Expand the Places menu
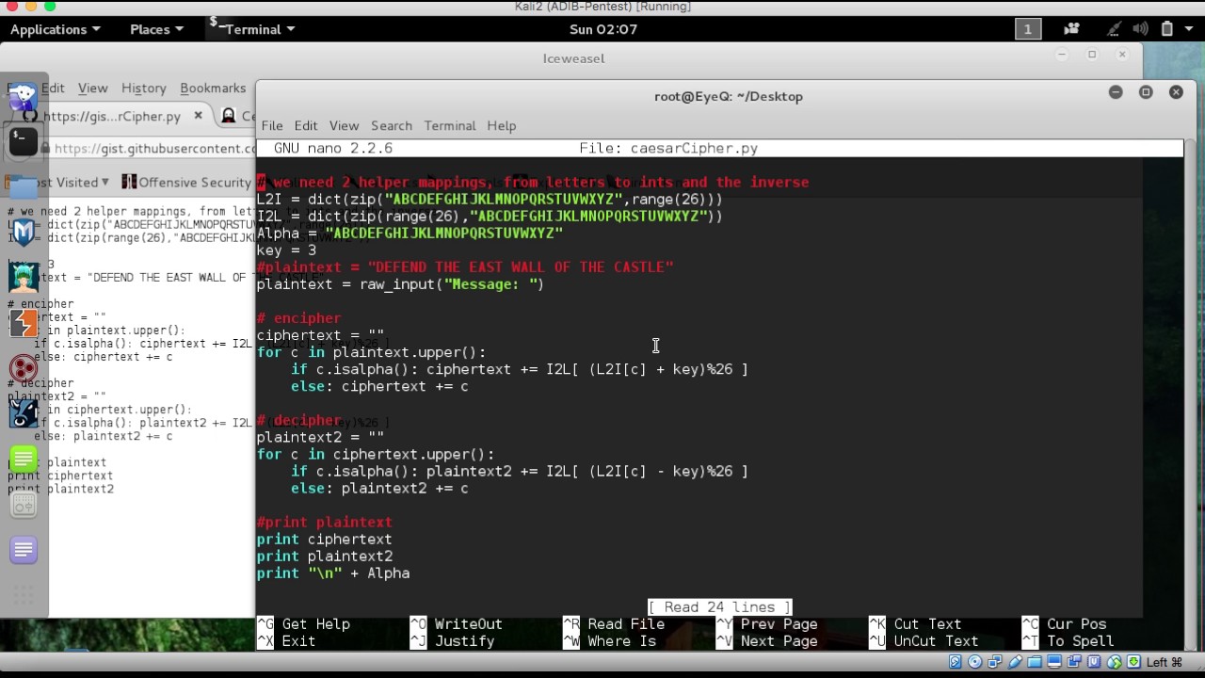This screenshot has width=1205, height=678. 155,29
